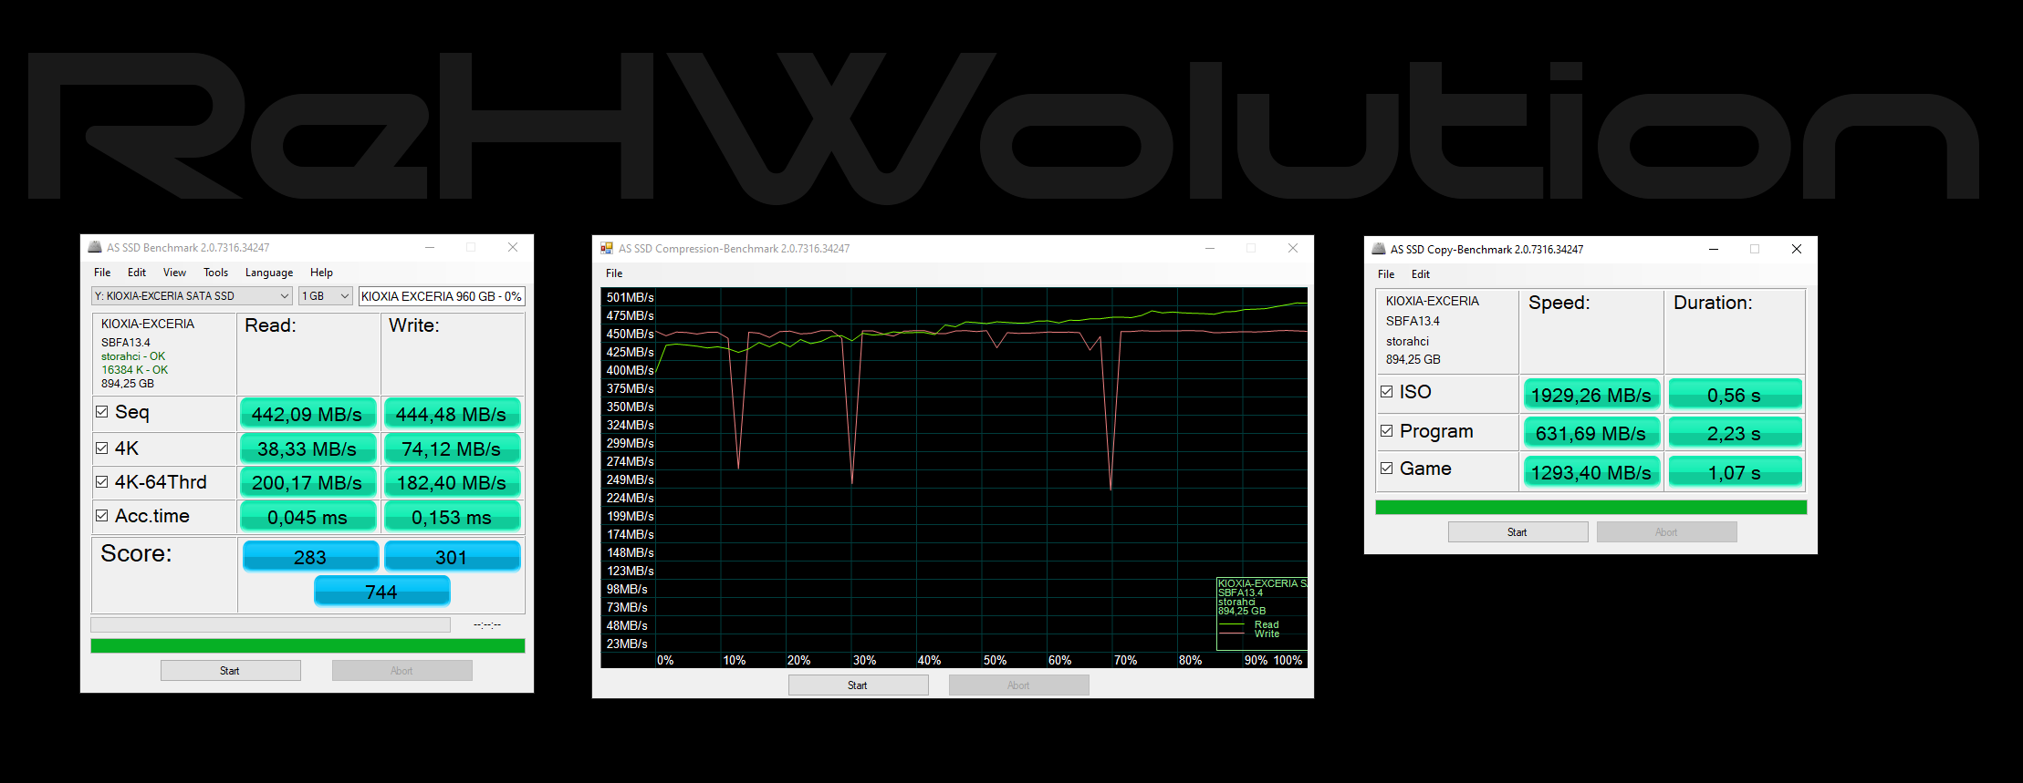
Task: Click the read score 283
Action: [310, 557]
